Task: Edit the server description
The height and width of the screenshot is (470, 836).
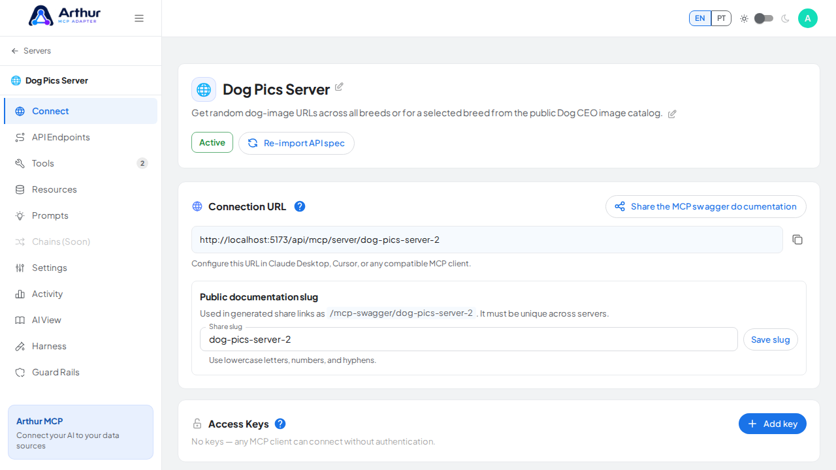Action: click(672, 114)
